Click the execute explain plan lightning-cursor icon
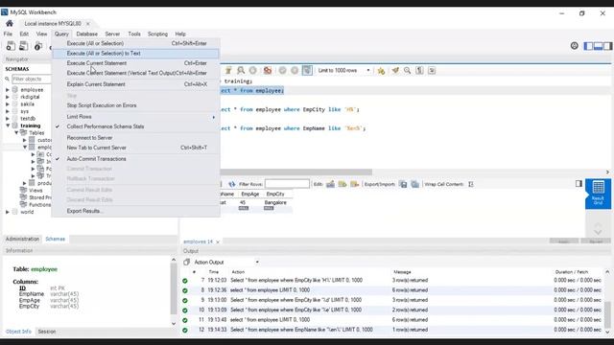Image resolution: width=614 pixels, height=345 pixels. click(x=228, y=70)
